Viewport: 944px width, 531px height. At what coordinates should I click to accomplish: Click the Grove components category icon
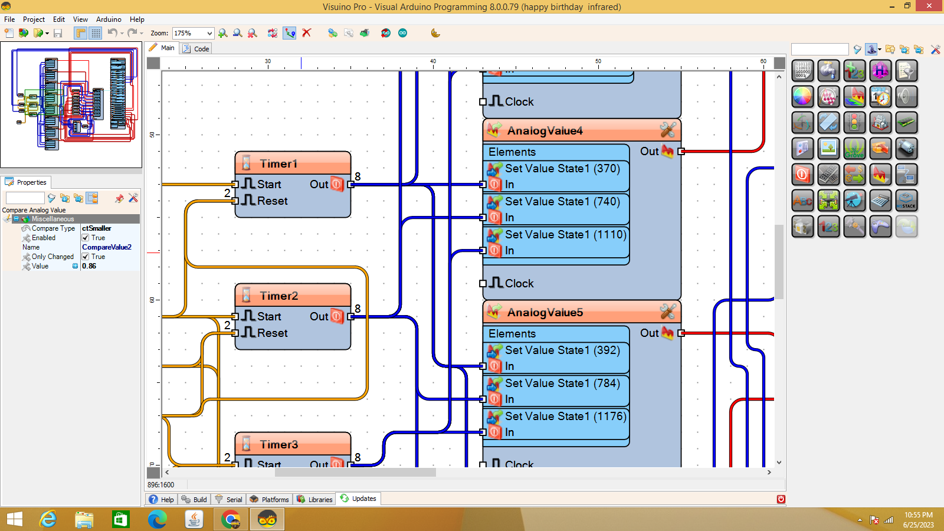pos(854,149)
